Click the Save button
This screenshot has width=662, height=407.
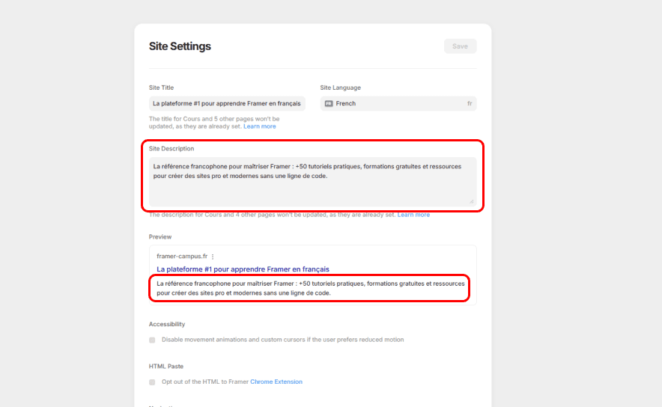460,46
